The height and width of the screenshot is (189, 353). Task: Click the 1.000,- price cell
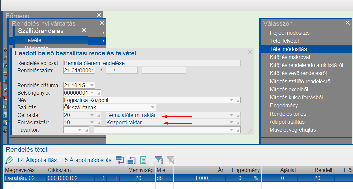[x=199, y=178]
